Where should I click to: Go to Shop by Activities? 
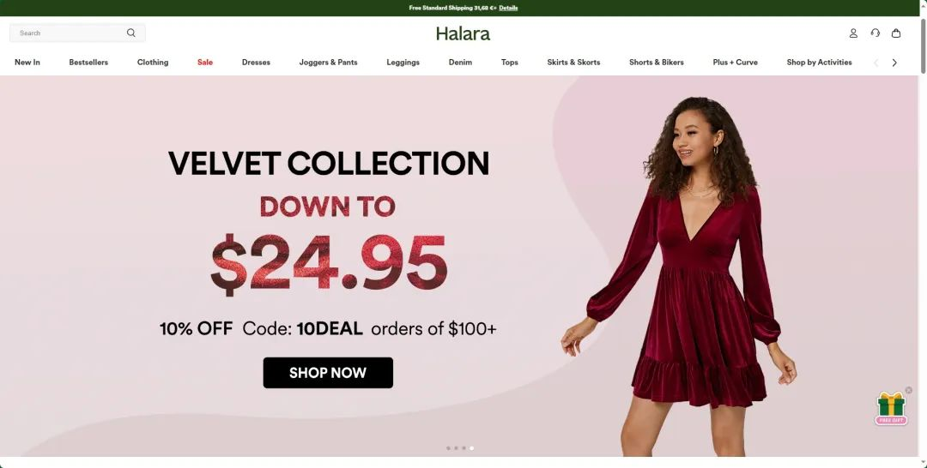pos(819,62)
